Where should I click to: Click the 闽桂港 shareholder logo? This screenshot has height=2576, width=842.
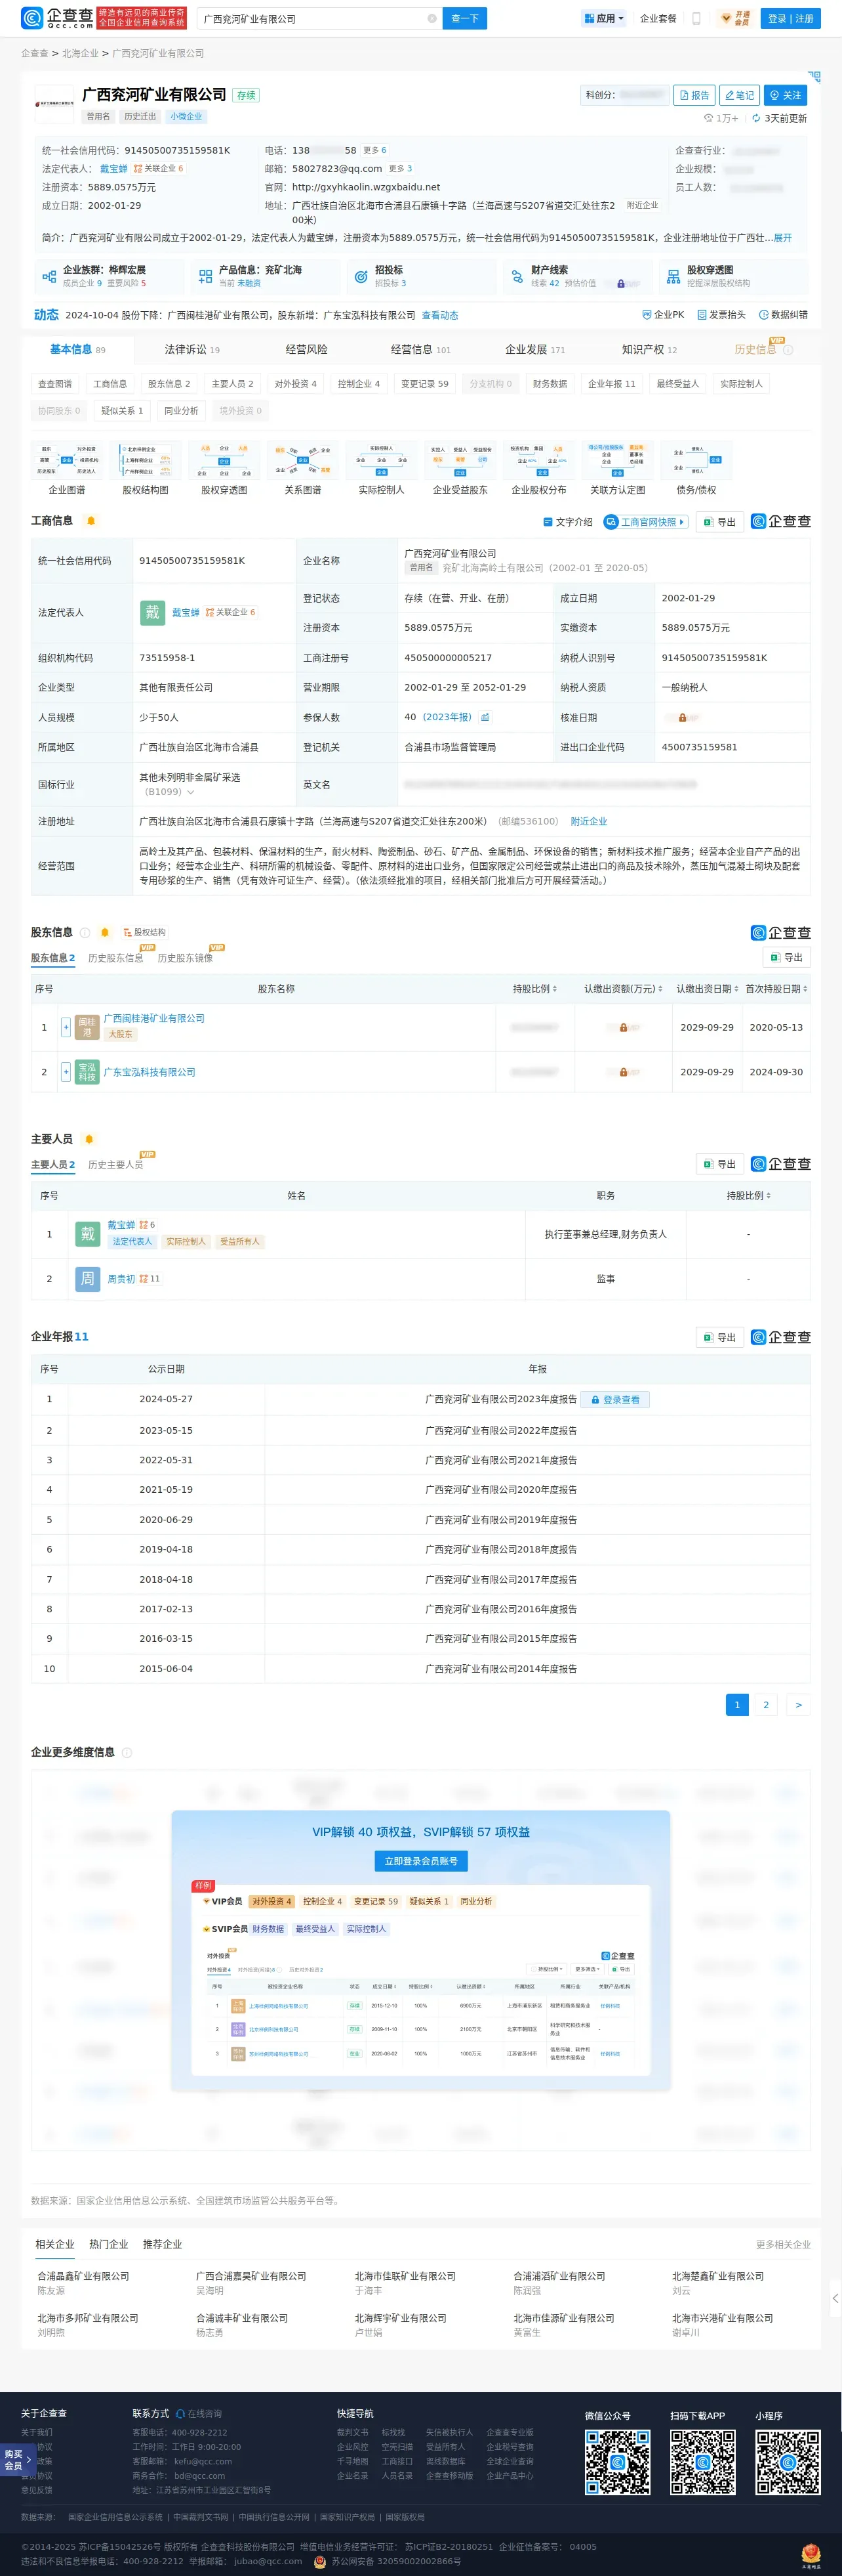tap(87, 1027)
